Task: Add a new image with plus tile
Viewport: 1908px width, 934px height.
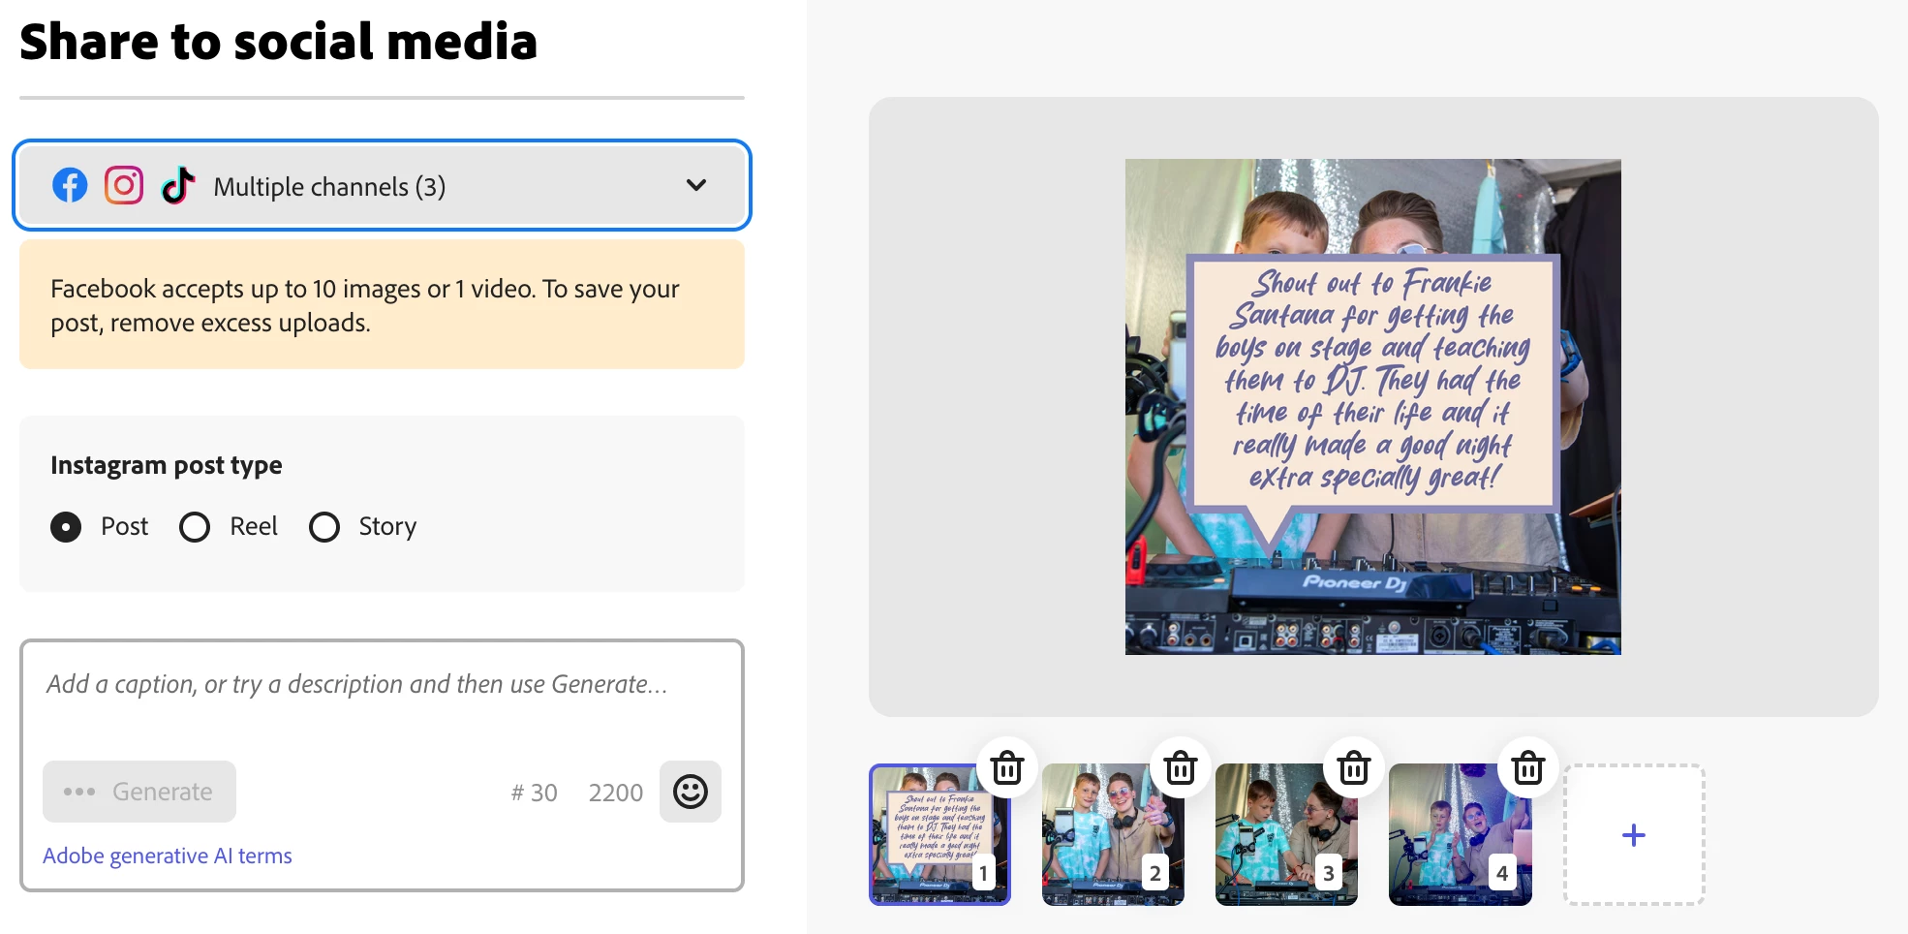Action: tap(1634, 835)
